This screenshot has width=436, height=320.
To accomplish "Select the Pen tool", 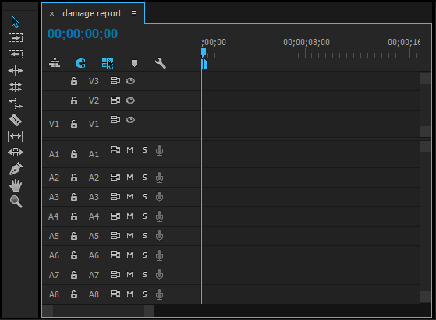I will 16,168.
